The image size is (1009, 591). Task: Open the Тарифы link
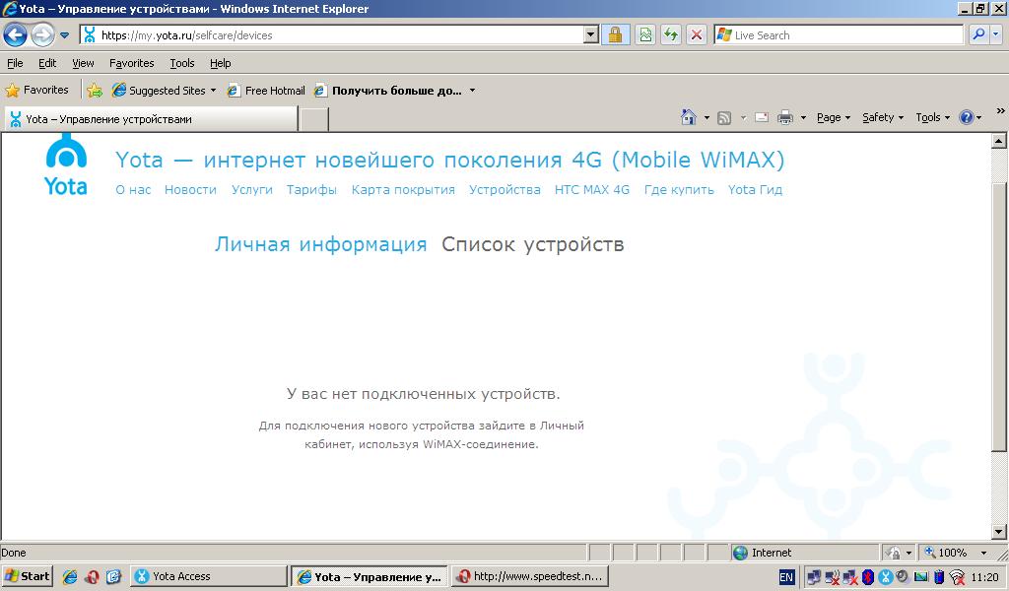tap(311, 190)
